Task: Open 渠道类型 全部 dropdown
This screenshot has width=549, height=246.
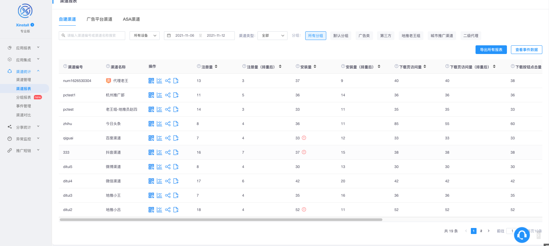Action: tap(272, 35)
